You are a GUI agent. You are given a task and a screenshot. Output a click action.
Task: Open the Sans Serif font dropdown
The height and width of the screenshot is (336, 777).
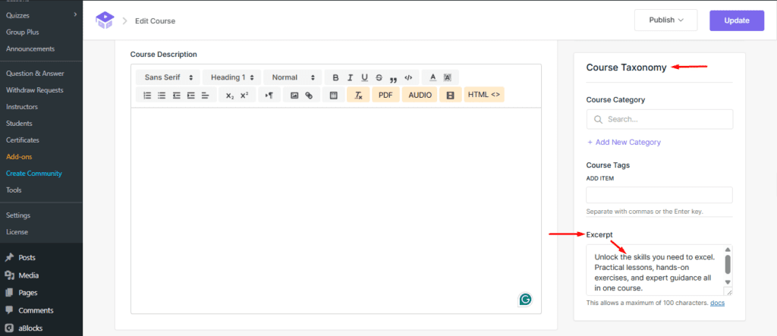[168, 77]
